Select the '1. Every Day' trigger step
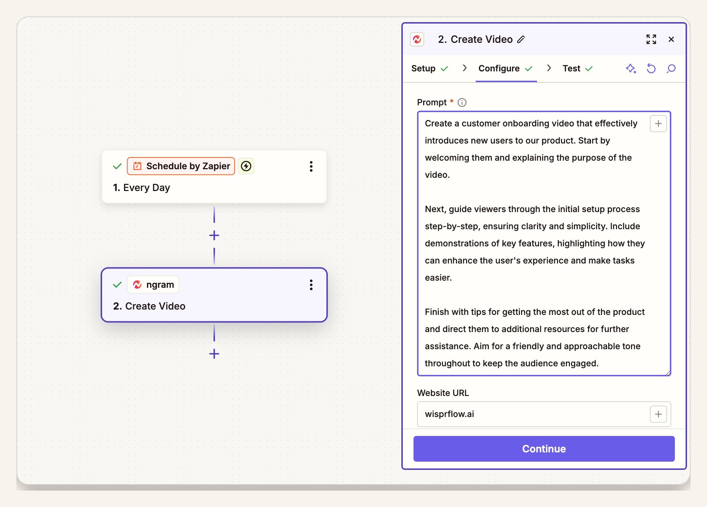 click(214, 177)
